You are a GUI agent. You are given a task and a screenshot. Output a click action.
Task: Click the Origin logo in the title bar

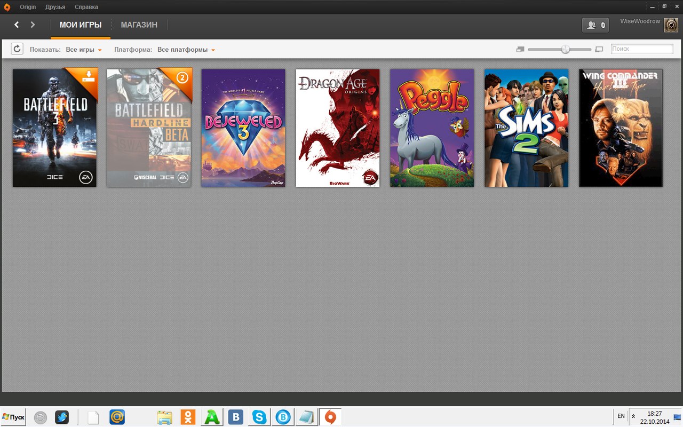(x=7, y=7)
